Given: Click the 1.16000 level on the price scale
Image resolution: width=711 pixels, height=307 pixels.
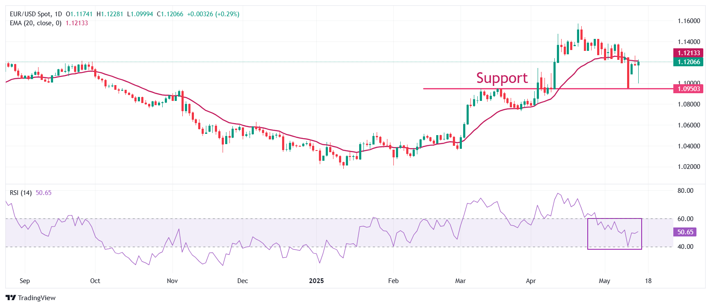Looking at the screenshot, I should point(689,21).
